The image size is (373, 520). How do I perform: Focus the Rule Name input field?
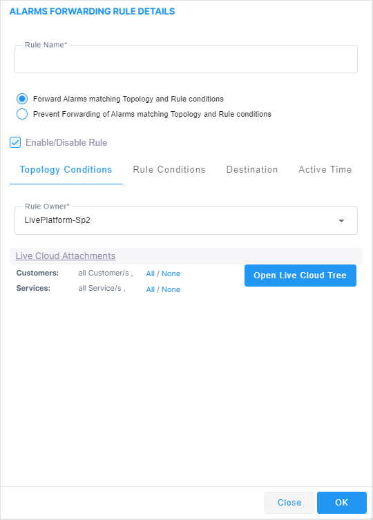pyautogui.click(x=186, y=59)
